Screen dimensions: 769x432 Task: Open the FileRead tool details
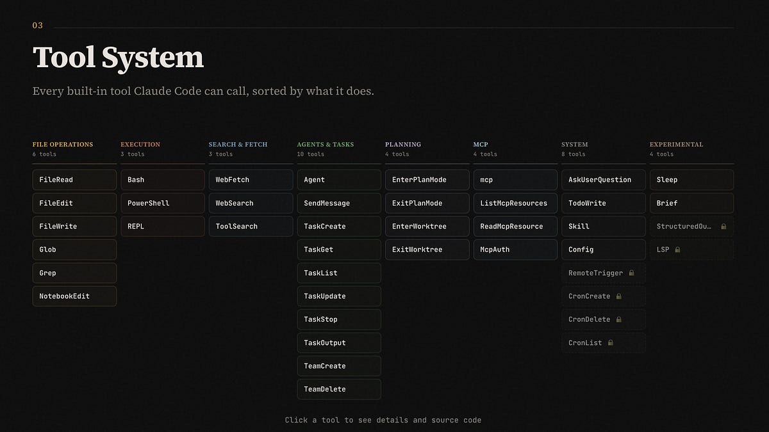[74, 180]
